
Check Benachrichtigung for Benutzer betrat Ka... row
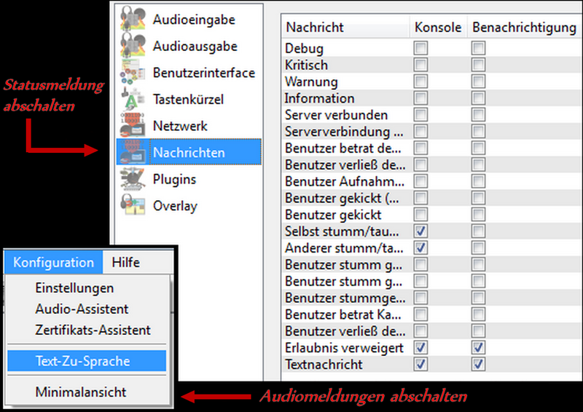(x=478, y=314)
